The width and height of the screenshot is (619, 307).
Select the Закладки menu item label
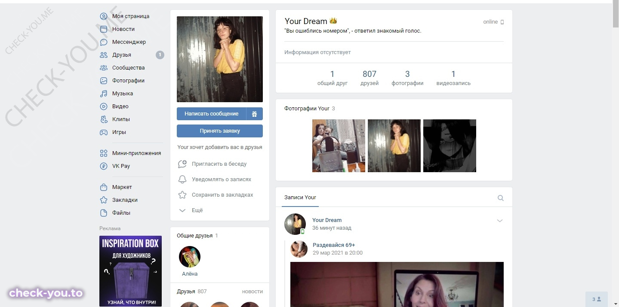125,200
